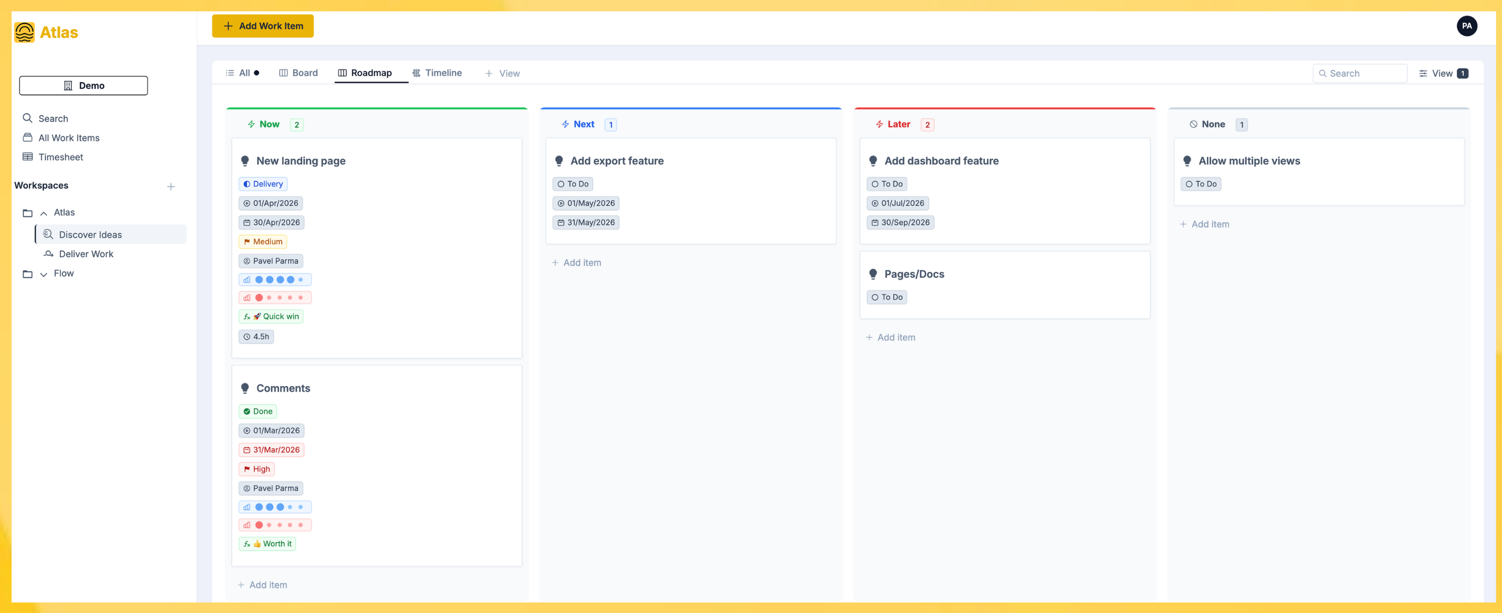Toggle To Do status on Add export feature
The image size is (1502, 613).
pos(573,184)
